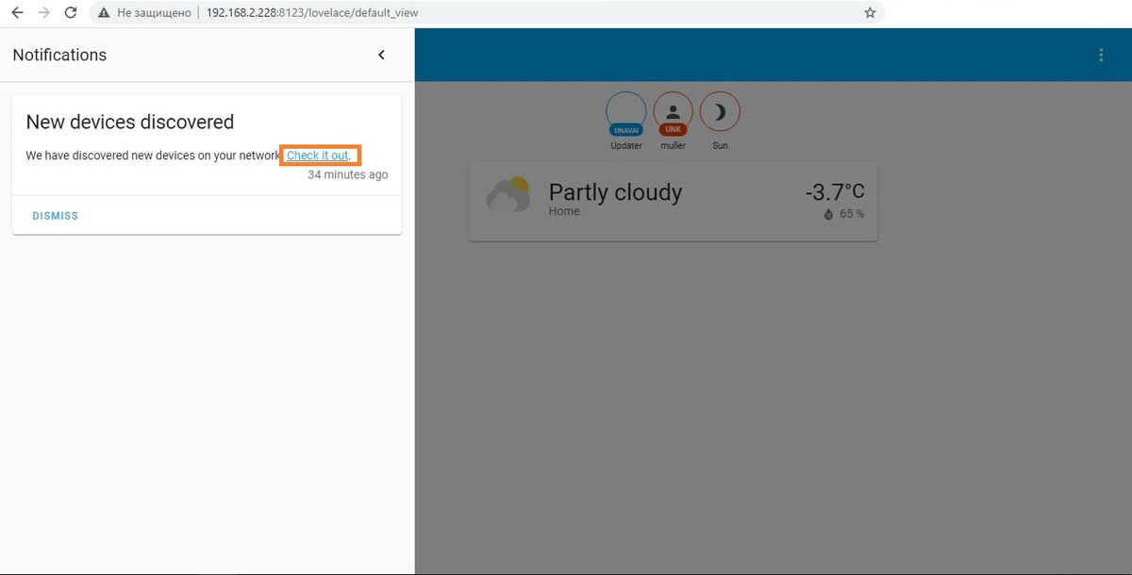Click the 65 % humidity reading
This screenshot has height=575, width=1132.
pyautogui.click(x=844, y=214)
